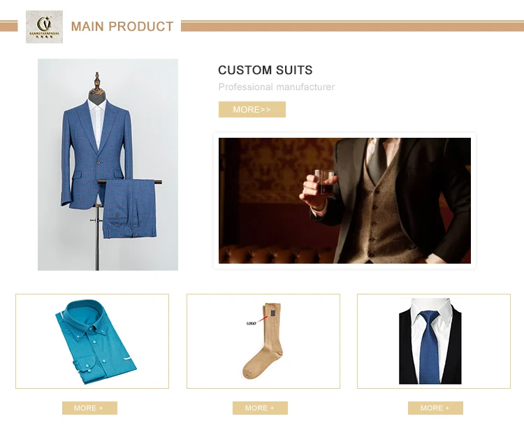
Task: Click the white shirt collar above the necktie
Action: coord(431,312)
